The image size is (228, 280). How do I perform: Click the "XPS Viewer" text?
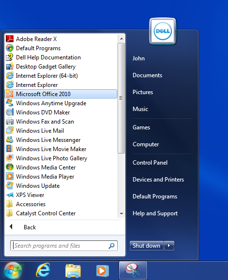[30, 195]
